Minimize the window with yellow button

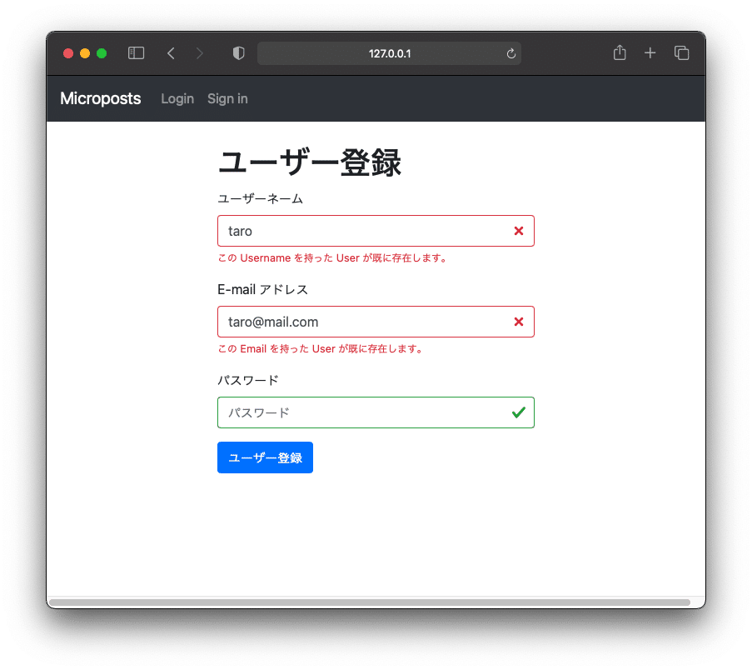pos(85,53)
